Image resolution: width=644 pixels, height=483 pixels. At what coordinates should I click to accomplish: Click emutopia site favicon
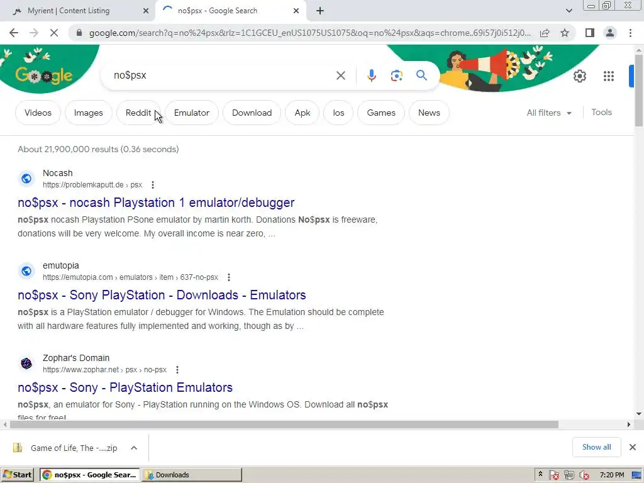point(26,271)
